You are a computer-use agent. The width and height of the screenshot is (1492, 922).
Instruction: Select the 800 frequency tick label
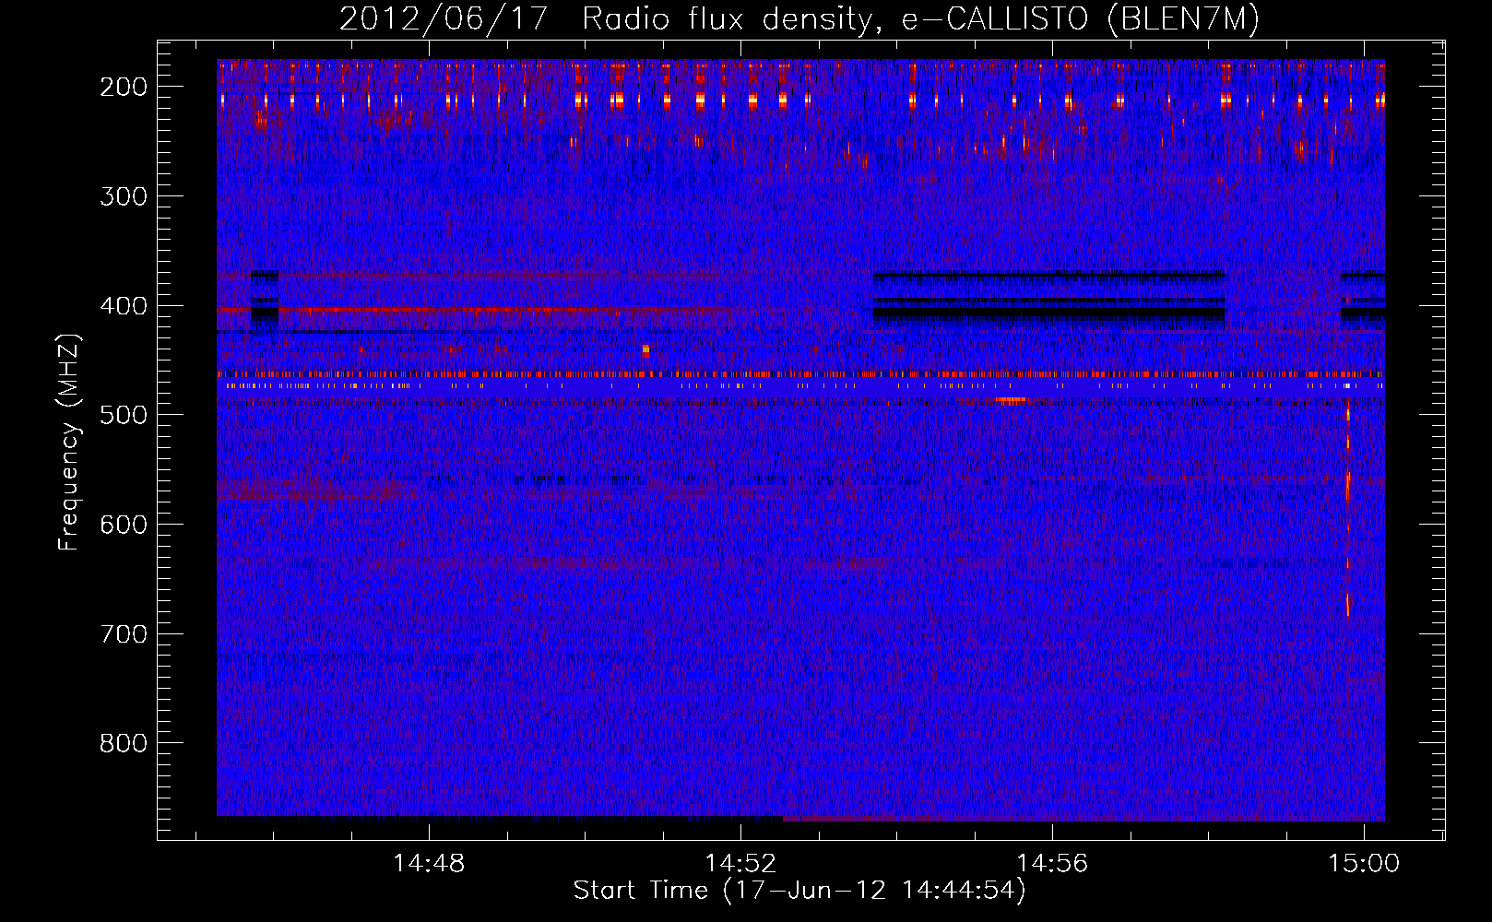124,743
